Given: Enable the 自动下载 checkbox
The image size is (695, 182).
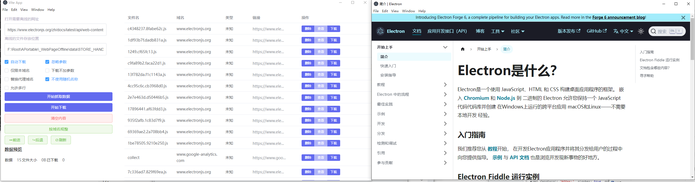Looking at the screenshot, I should pos(7,62).
